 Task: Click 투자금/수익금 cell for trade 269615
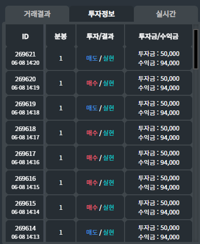(x=159, y=207)
